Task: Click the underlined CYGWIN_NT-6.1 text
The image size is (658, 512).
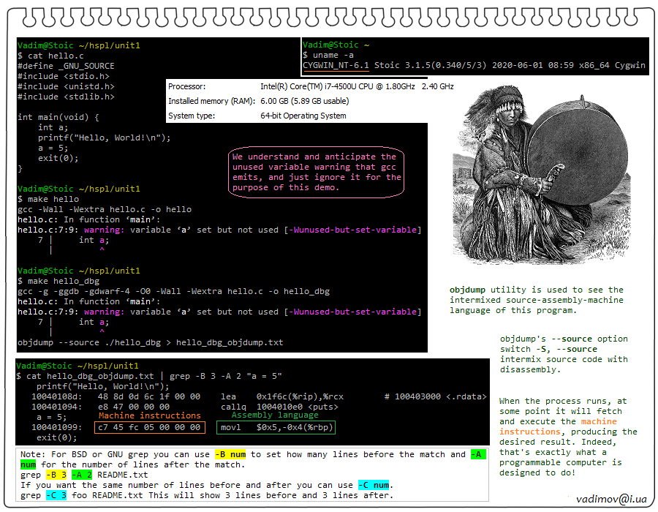Action: tap(336, 65)
